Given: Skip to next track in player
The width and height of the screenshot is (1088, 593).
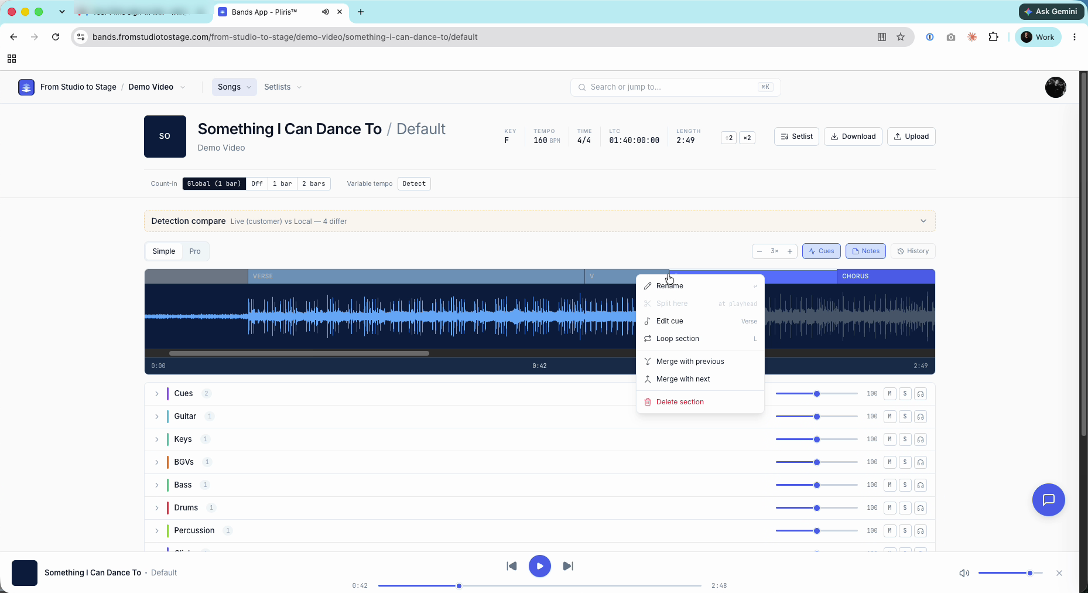Looking at the screenshot, I should tap(568, 566).
